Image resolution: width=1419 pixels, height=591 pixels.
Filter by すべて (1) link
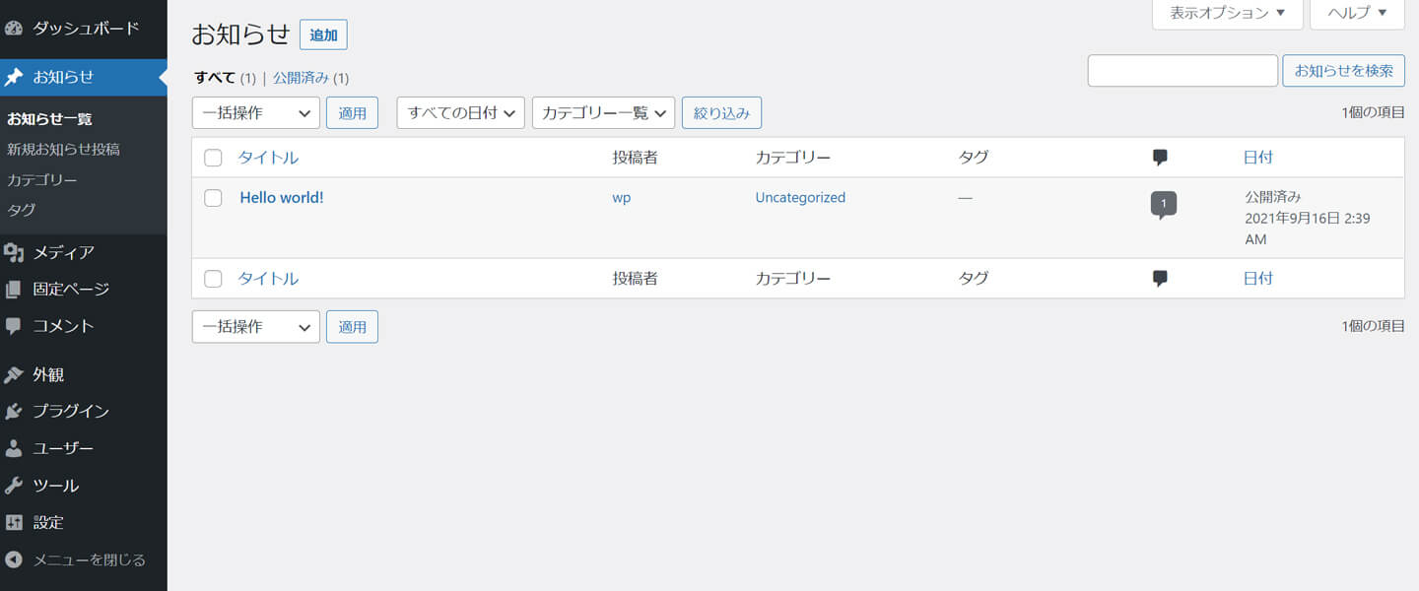click(225, 78)
